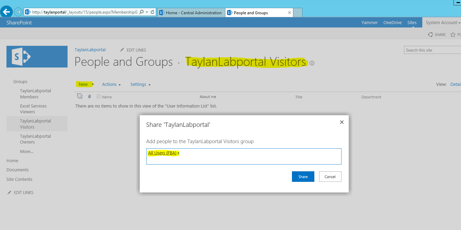
Task: Click the Search this site box
Action: (433, 50)
